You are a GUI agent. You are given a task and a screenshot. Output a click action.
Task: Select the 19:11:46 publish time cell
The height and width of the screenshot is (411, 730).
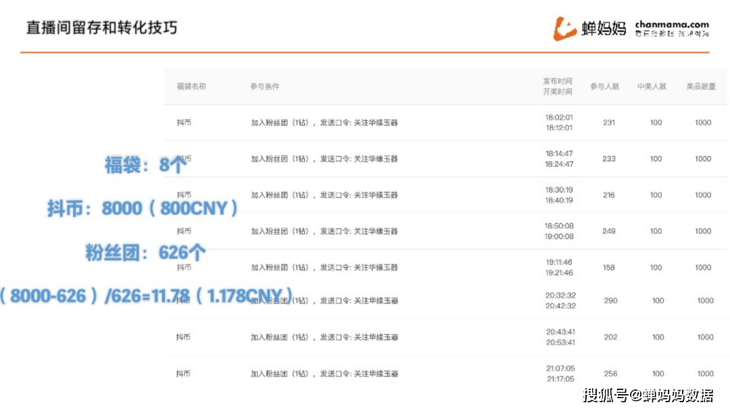tap(559, 262)
